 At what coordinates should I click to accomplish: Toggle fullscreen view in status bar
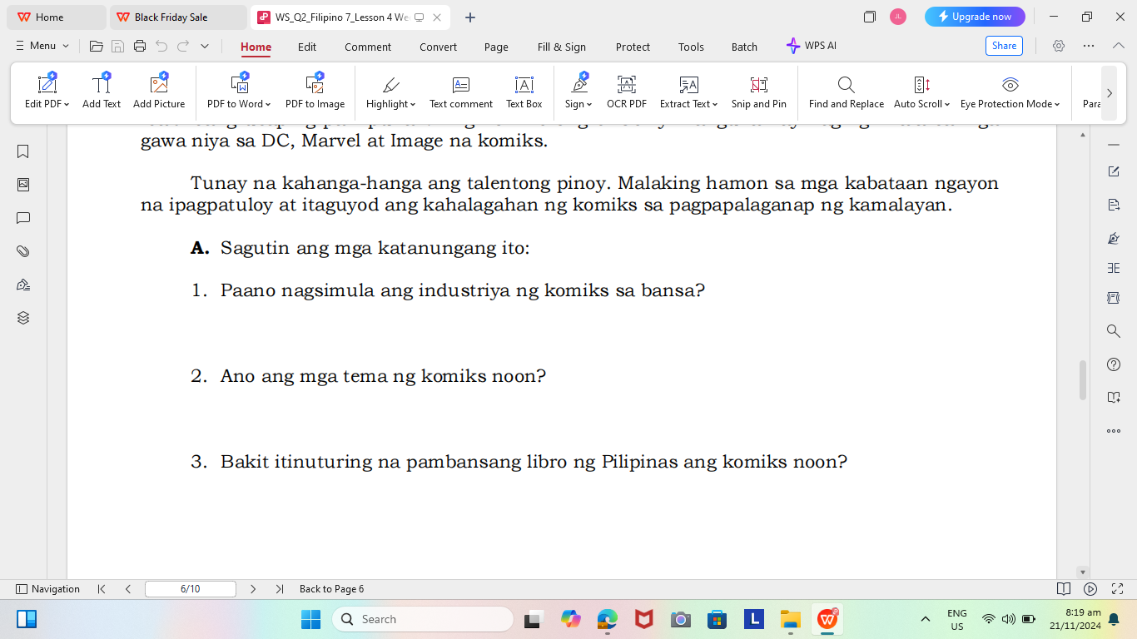[1117, 589]
